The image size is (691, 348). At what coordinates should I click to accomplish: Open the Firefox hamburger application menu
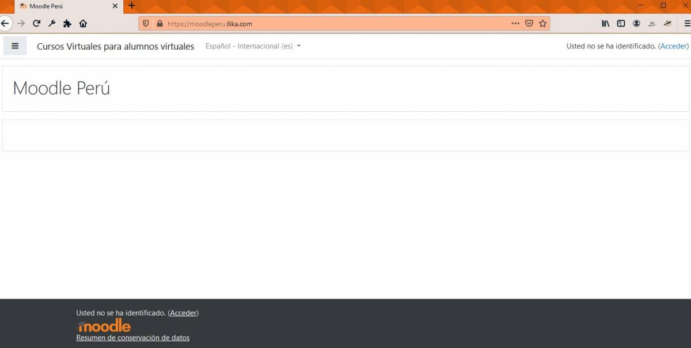point(687,24)
